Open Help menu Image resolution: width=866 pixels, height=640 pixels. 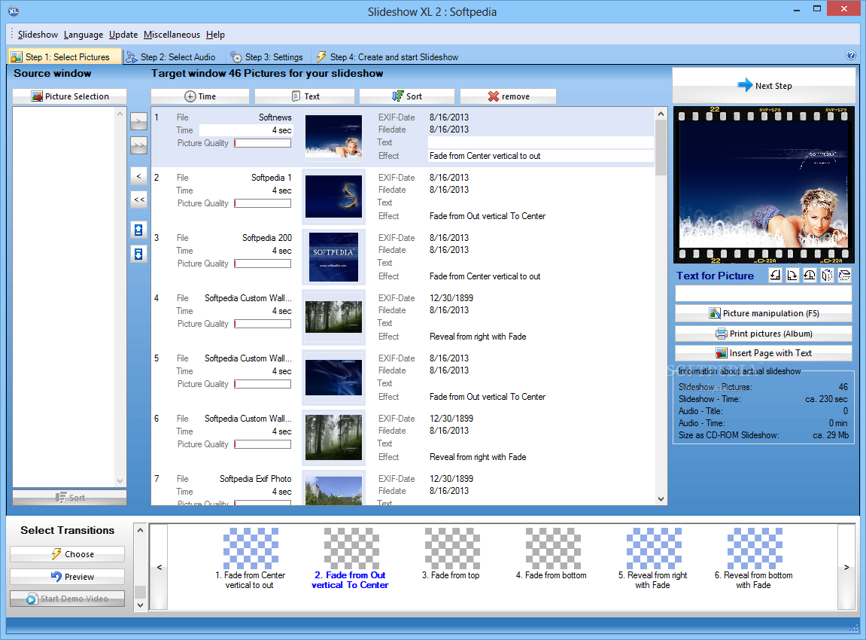[x=215, y=35]
